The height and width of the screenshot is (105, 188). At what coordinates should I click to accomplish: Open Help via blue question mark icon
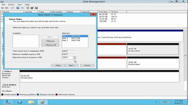click(18, 8)
